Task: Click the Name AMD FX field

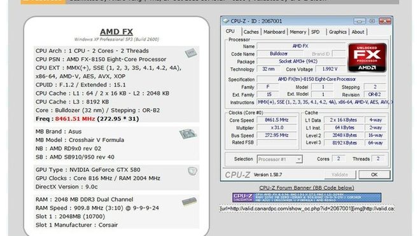Action: tap(301, 46)
